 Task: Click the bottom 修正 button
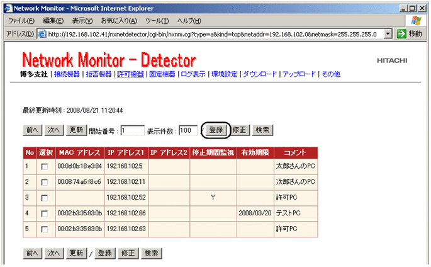click(128, 253)
